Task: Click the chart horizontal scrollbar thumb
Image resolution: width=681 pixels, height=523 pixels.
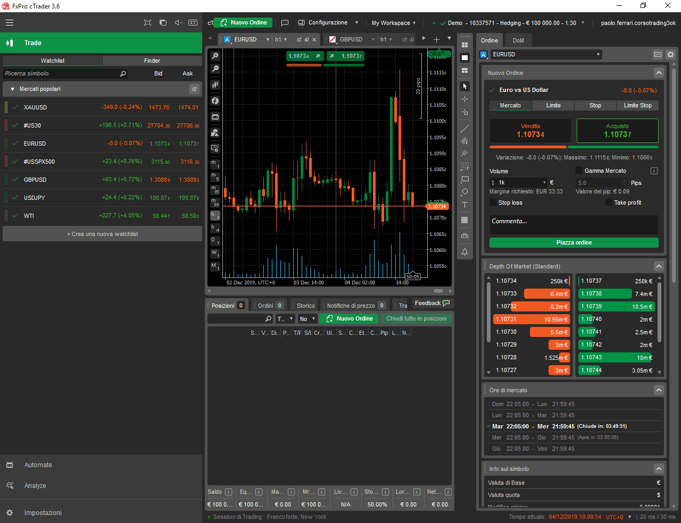Action: 438,291
